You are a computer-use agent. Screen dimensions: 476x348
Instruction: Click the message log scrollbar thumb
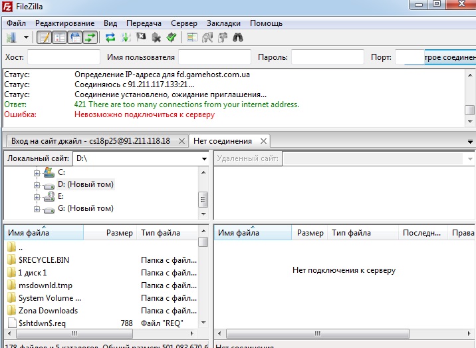point(469,110)
